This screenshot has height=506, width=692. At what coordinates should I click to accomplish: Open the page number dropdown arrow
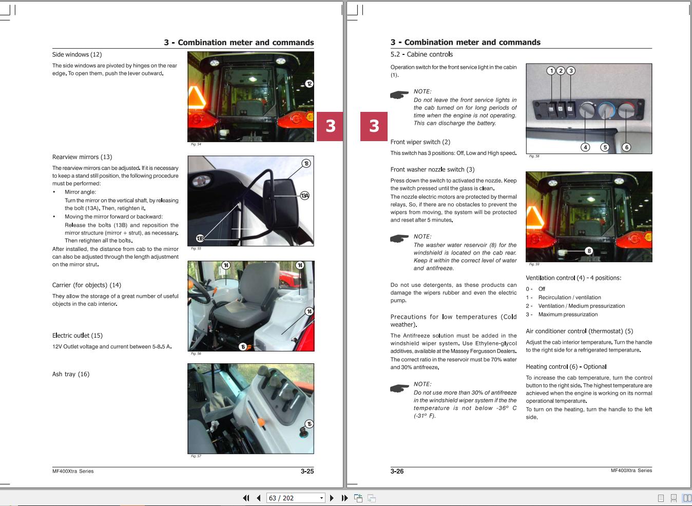click(x=322, y=498)
